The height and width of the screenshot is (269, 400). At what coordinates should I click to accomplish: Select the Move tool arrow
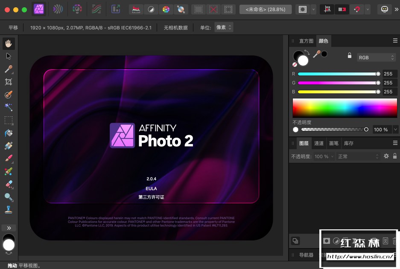[9, 56]
